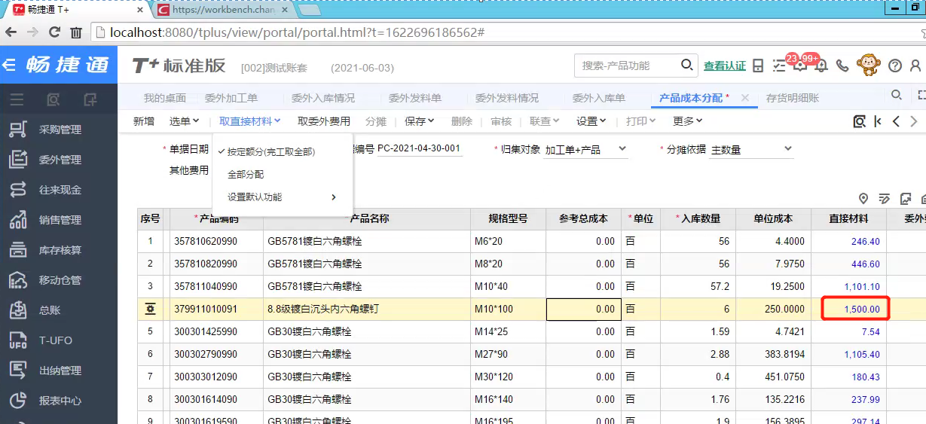Switch to workbench browser tab
Screen dimensions: 926x424
[223, 10]
